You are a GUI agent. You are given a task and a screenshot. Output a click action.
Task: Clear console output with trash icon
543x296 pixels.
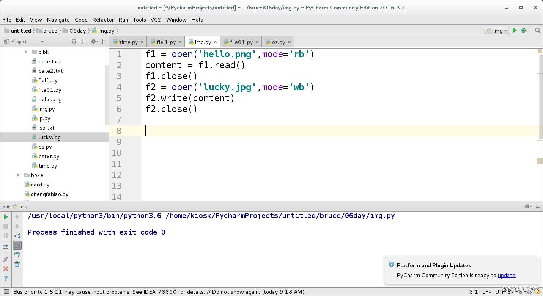click(17, 264)
